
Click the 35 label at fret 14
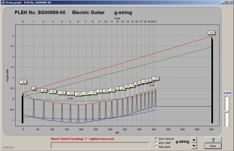128,86
